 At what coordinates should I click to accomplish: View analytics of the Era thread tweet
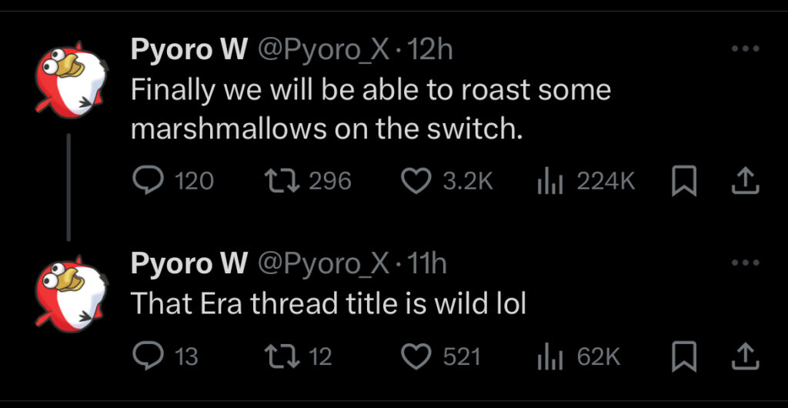coord(546,356)
